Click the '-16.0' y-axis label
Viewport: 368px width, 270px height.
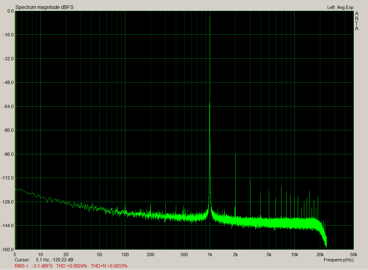(8, 35)
